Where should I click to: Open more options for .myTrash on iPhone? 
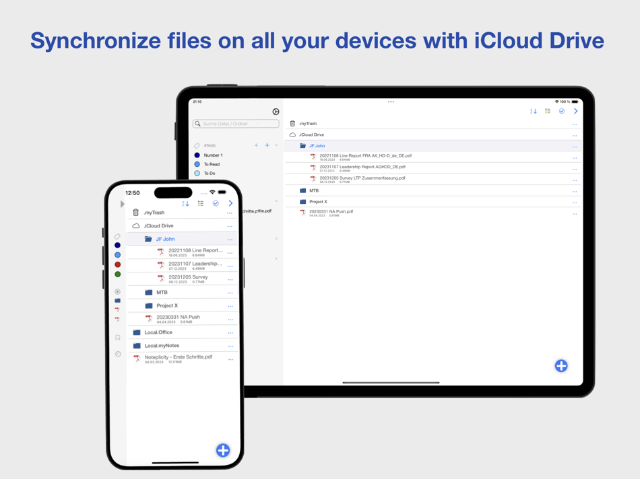coord(230,213)
